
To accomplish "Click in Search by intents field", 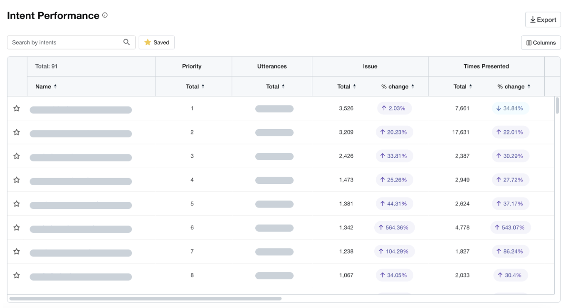I will 67,42.
